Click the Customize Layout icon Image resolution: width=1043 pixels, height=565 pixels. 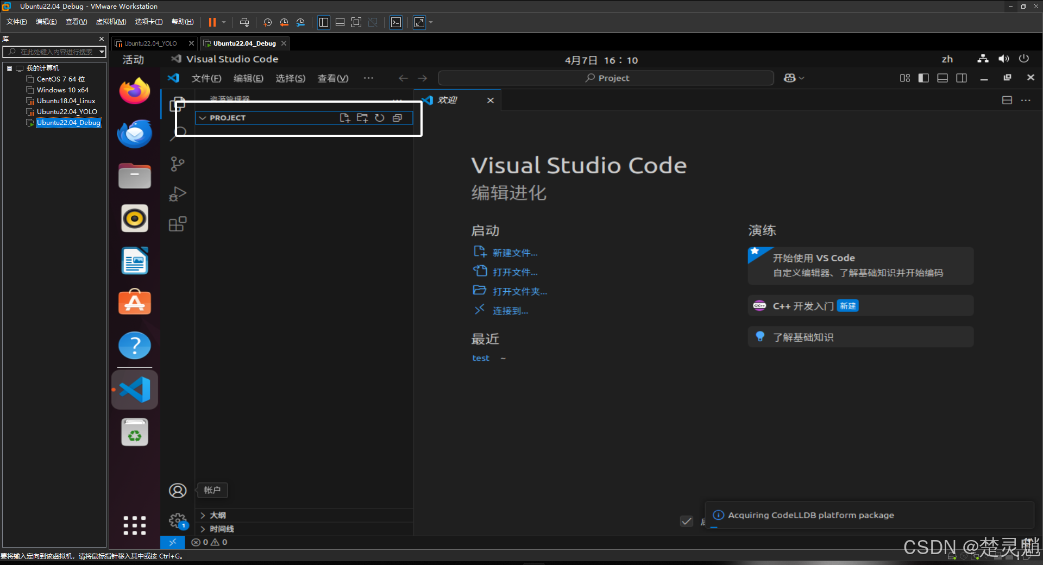click(x=905, y=78)
